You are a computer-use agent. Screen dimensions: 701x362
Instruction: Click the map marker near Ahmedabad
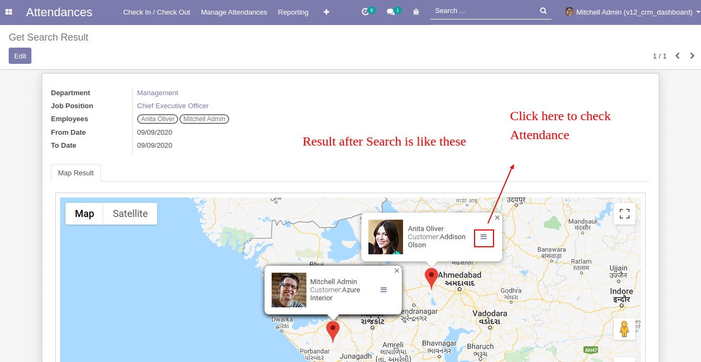click(431, 278)
